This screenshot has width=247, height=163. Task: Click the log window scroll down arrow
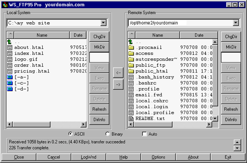237,148
